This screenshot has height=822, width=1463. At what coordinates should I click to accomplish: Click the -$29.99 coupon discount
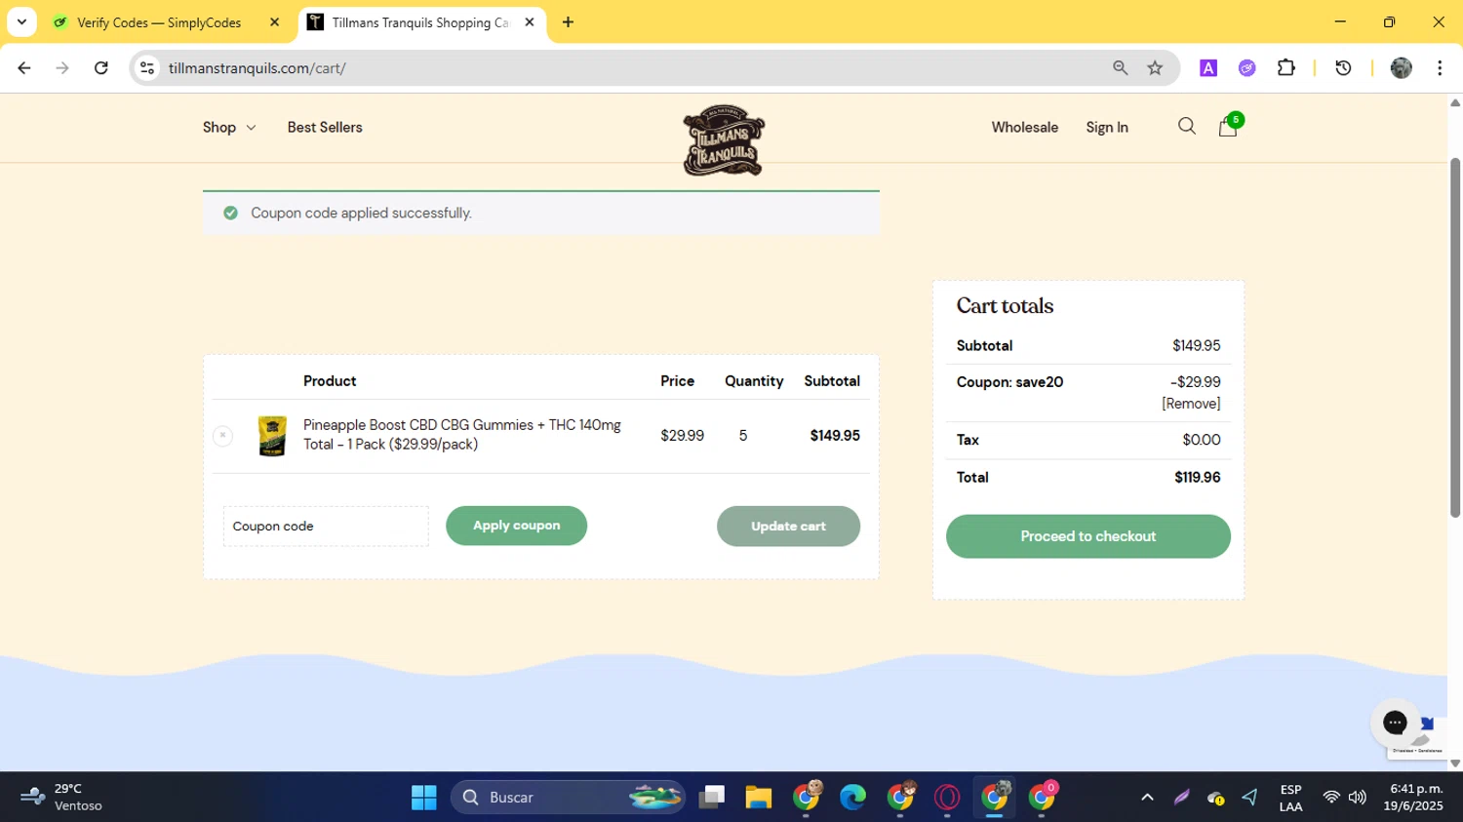(x=1196, y=382)
